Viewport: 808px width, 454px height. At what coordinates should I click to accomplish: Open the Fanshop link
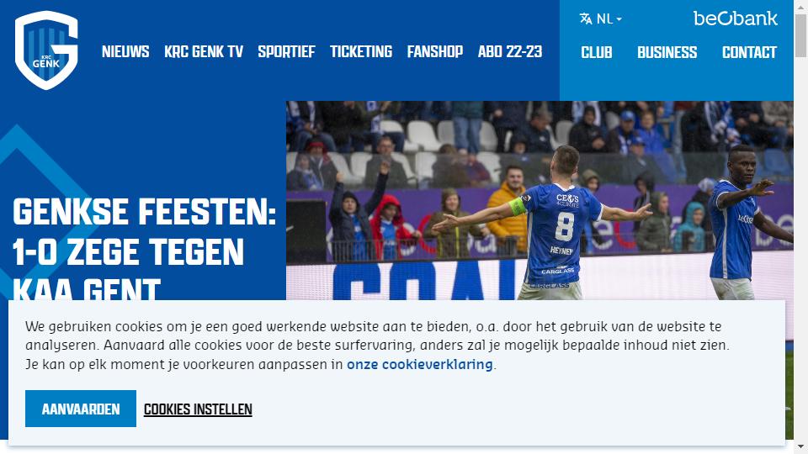click(435, 51)
